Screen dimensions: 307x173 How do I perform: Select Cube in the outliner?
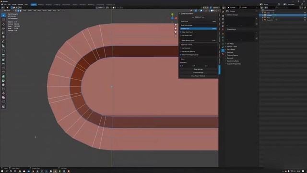pos(268,13)
